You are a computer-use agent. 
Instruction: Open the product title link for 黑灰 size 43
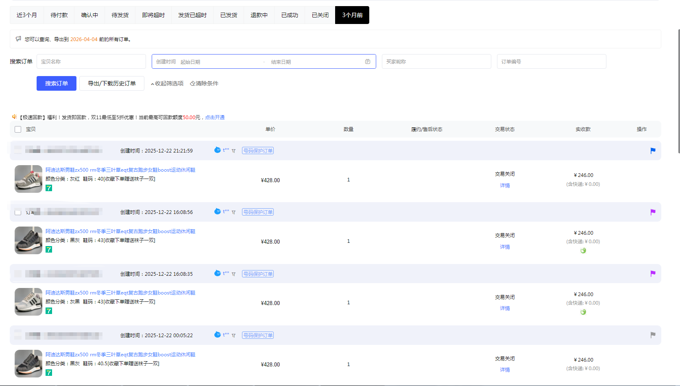click(120, 231)
